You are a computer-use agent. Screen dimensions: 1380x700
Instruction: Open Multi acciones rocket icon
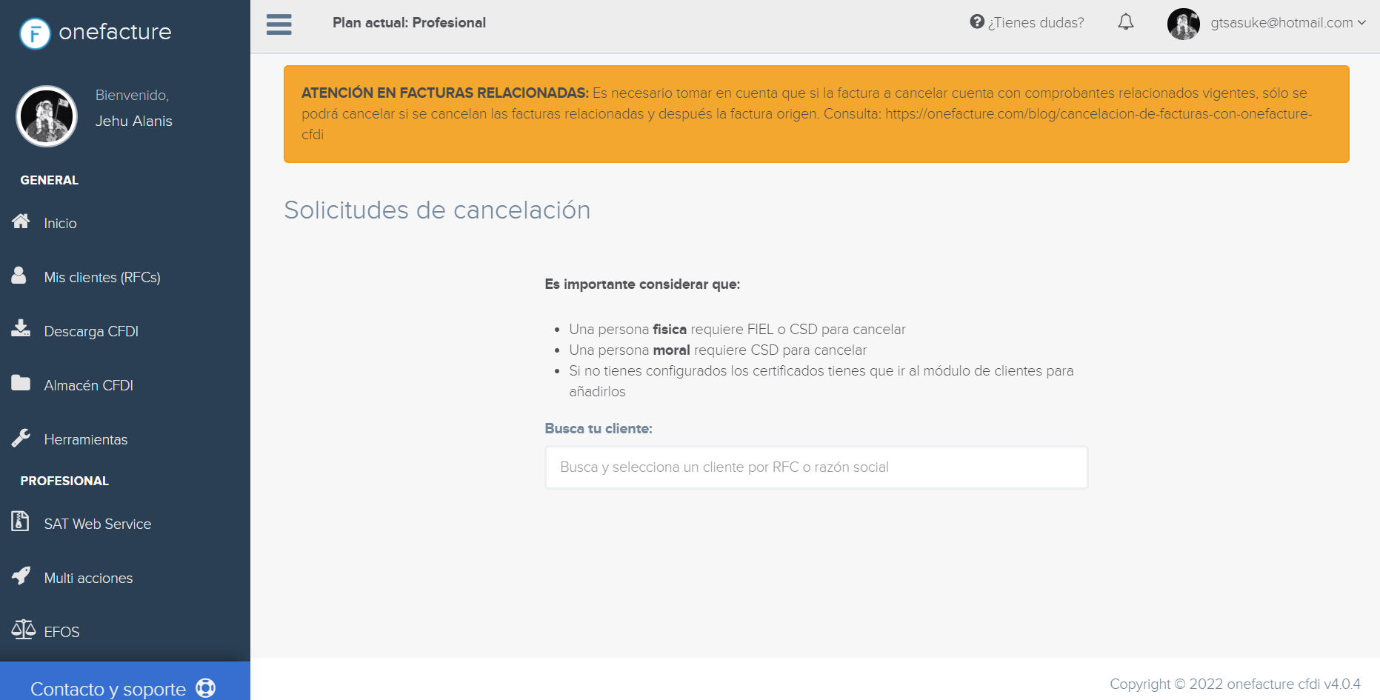(x=21, y=576)
